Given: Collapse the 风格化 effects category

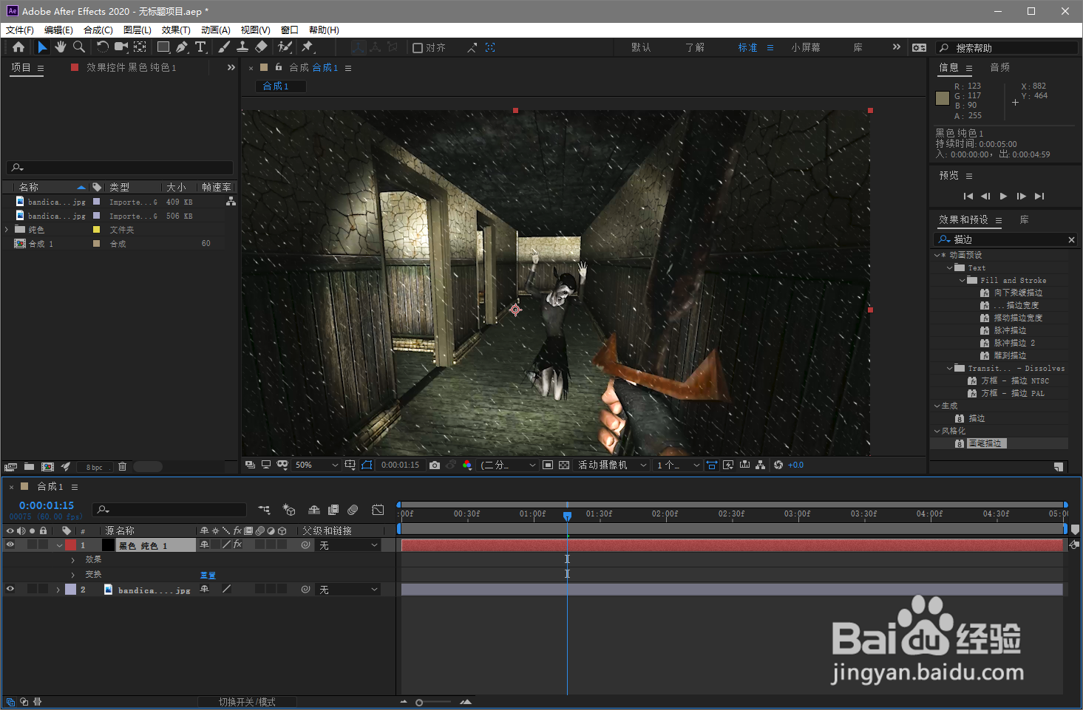Looking at the screenshot, I should click(937, 431).
